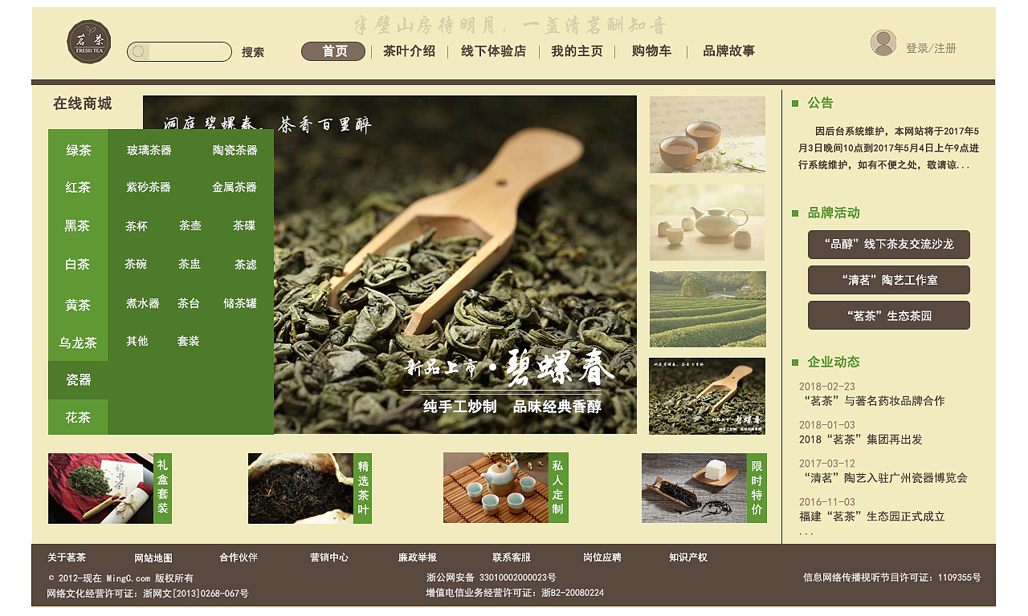Choose 陶瓷茶器 submenu item
1028x616 pixels.
click(x=235, y=150)
